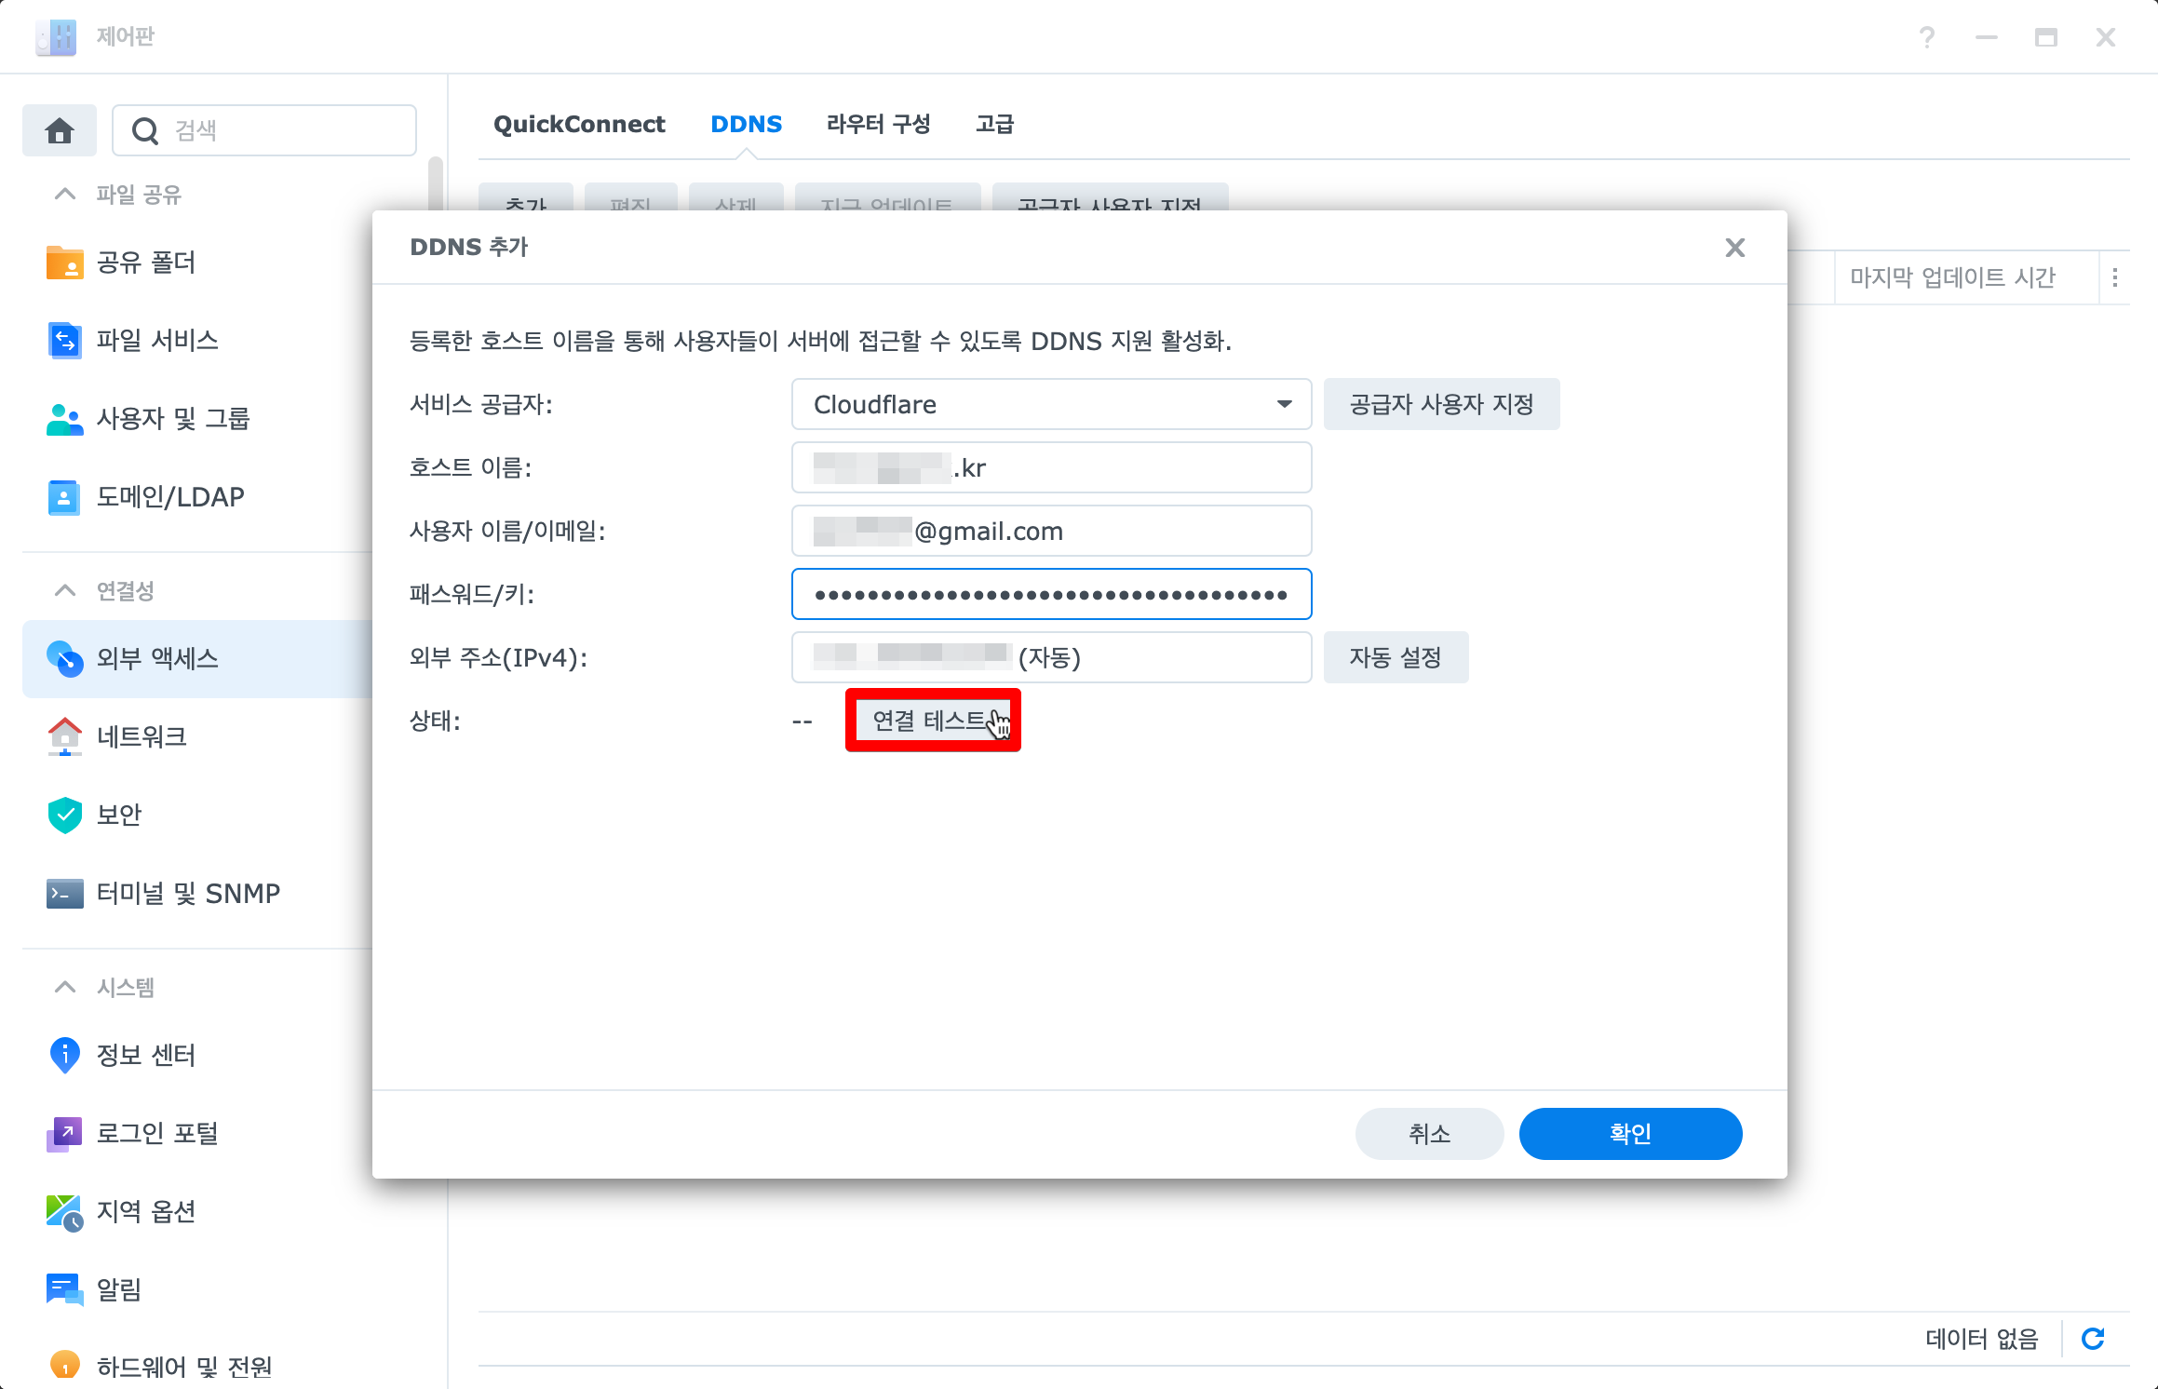Click the refresh icon next to 데이터 없음

(x=2093, y=1339)
